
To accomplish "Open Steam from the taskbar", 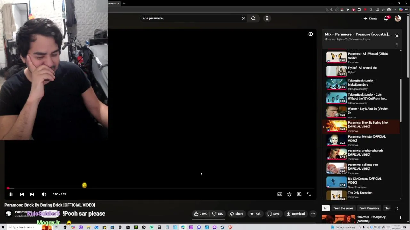I will click(x=222, y=227).
